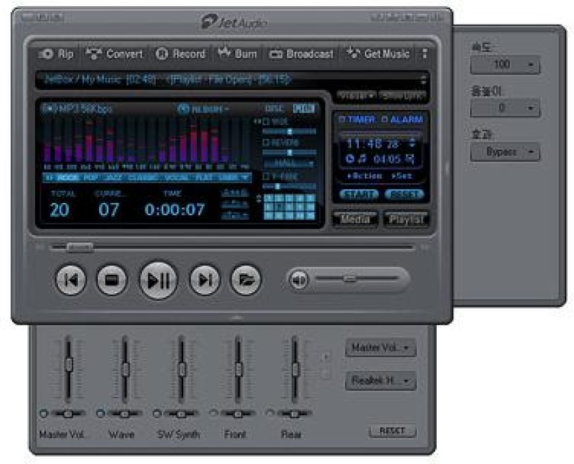This screenshot has height=464, width=574.
Task: Open the pitch dropdown showing 0
Action: point(505,108)
